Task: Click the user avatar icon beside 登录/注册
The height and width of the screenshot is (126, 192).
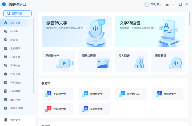Action: pos(146,4)
